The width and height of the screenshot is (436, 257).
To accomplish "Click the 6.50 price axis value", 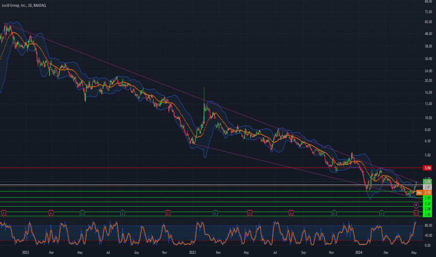I will [x=428, y=141].
